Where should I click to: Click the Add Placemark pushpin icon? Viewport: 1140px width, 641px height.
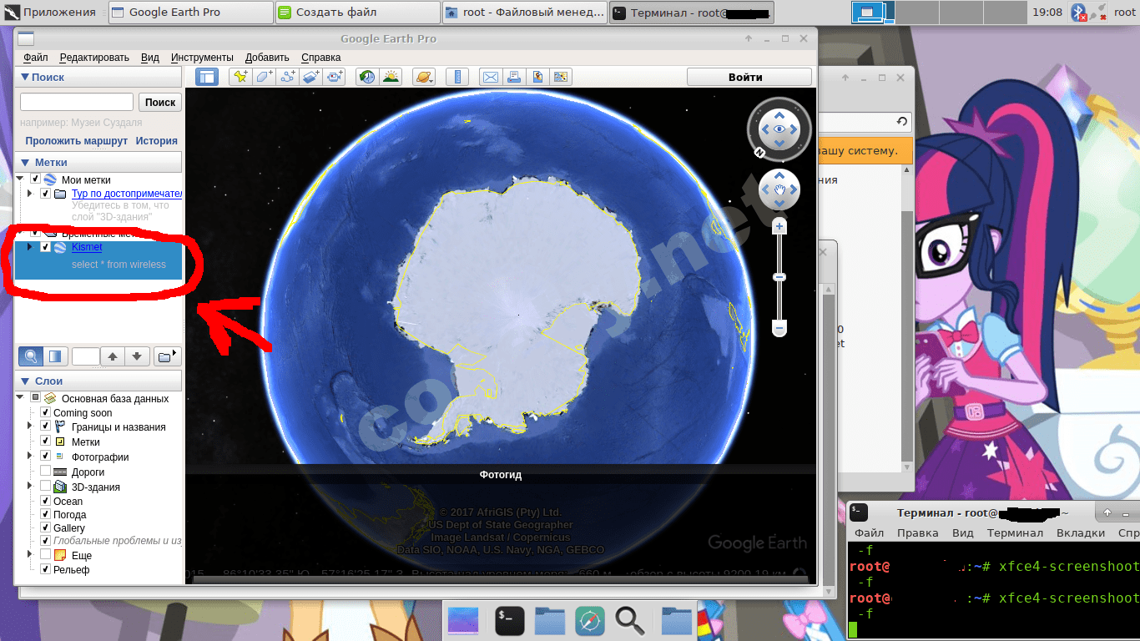click(240, 77)
